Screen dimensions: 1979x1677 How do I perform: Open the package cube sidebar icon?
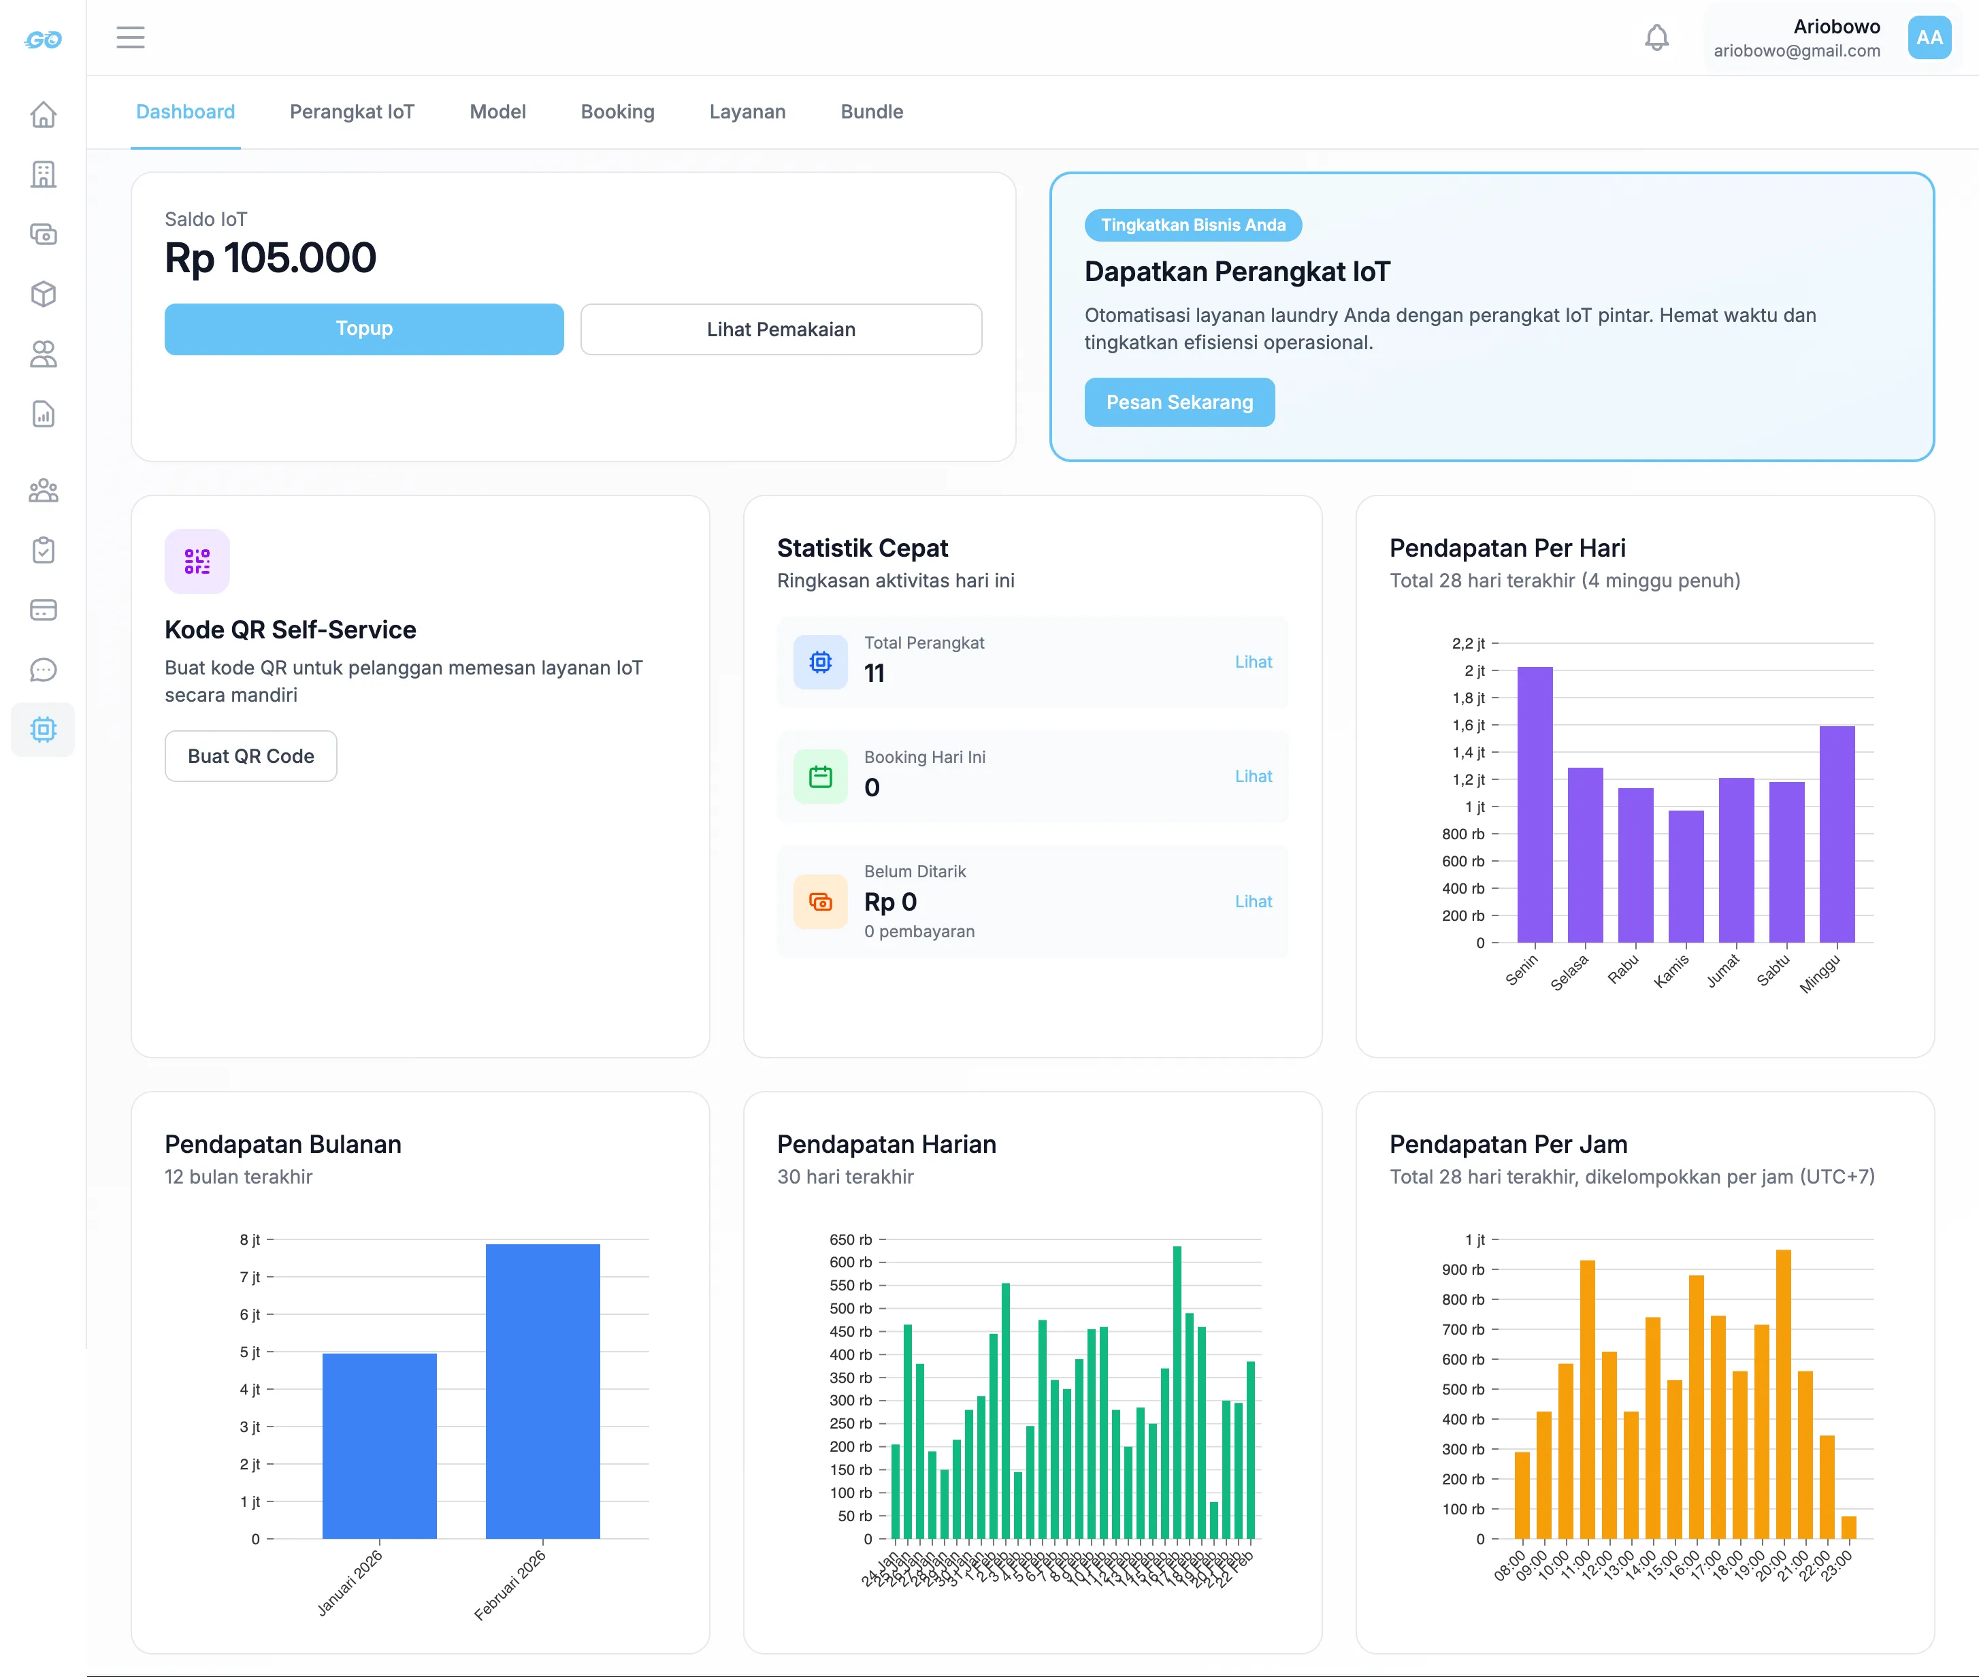click(44, 294)
